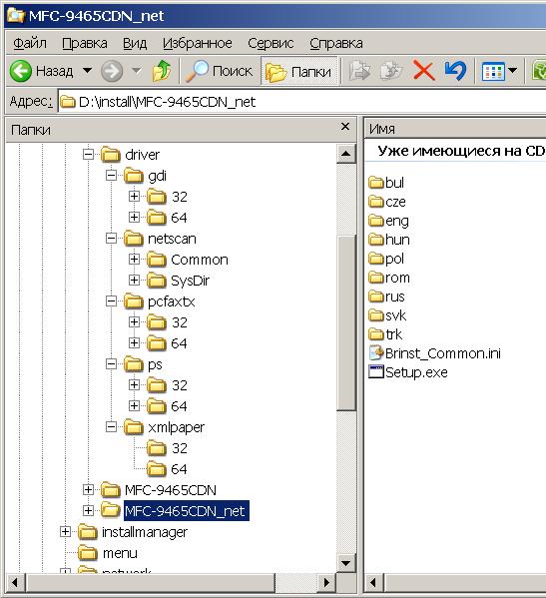Screen dimensions: 546x598
Task: Click the Уже имеющиеся на CD group header
Action: click(461, 151)
